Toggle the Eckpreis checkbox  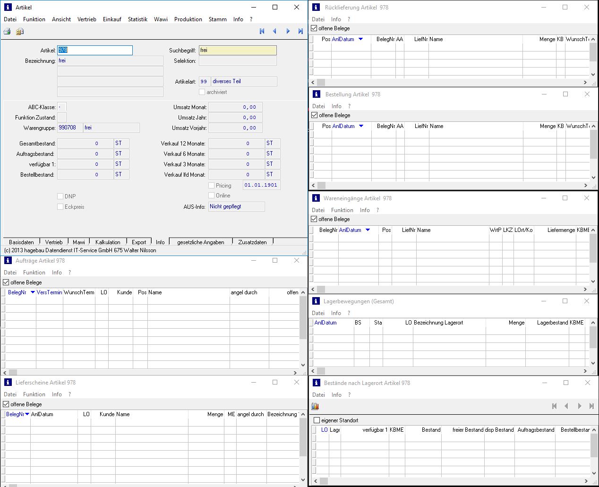(60, 207)
